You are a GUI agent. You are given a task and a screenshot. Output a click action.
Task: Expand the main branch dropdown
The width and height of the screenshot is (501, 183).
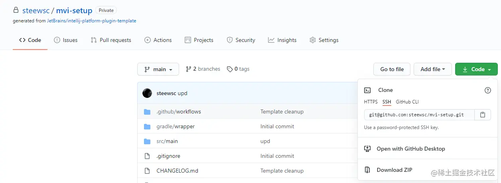[158, 69]
